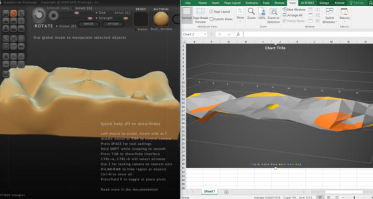The width and height of the screenshot is (373, 199).
Task: Click Arrange All in Excel
Action: 293,15
